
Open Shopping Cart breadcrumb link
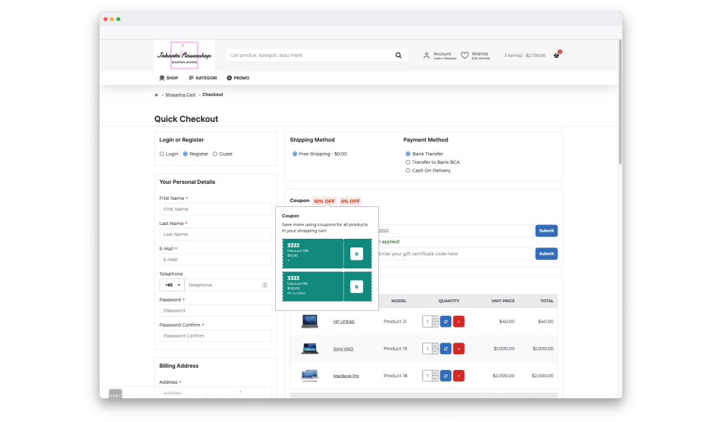[180, 95]
